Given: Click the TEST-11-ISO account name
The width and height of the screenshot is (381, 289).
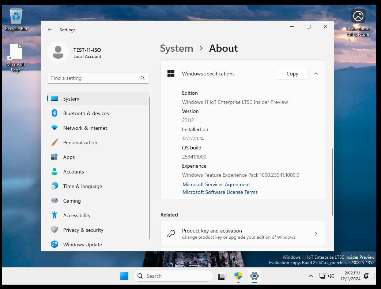Looking at the screenshot, I should [x=87, y=50].
